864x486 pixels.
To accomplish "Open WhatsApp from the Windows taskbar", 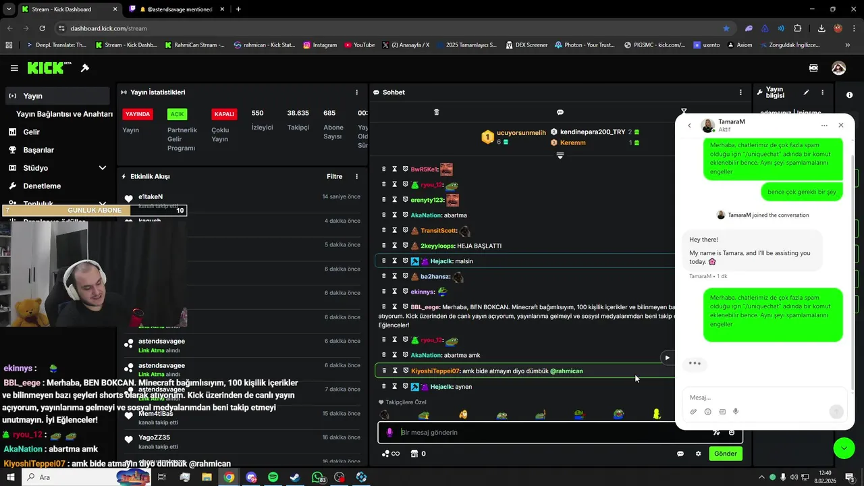I will (x=317, y=477).
